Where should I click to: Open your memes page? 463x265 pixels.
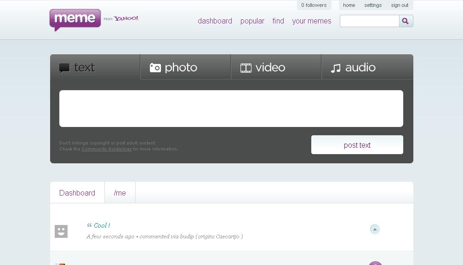coord(311,21)
